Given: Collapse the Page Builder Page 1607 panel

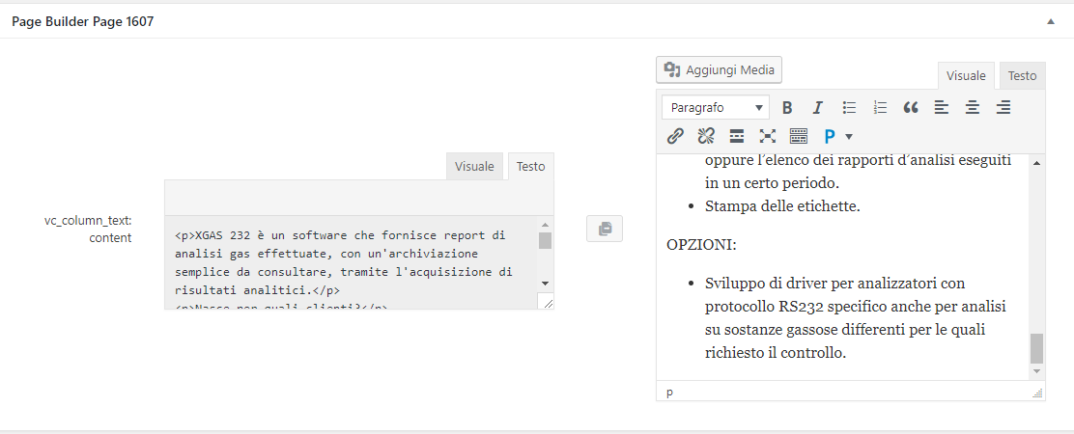Looking at the screenshot, I should coord(1049,20).
